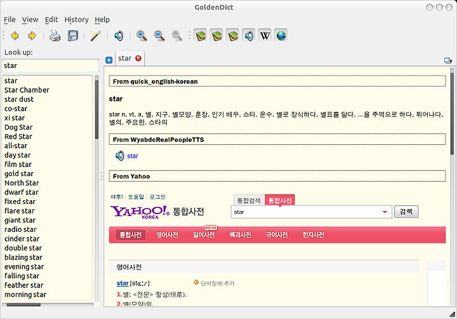Select dwarf star in the word list
The width and height of the screenshot is (457, 319).
[22, 193]
